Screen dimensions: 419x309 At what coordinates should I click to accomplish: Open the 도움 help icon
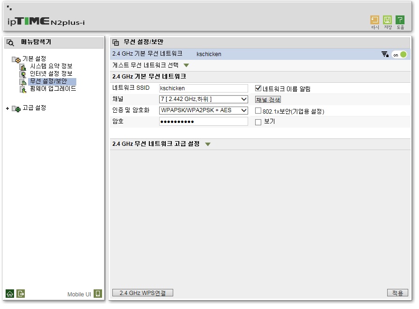click(400, 20)
